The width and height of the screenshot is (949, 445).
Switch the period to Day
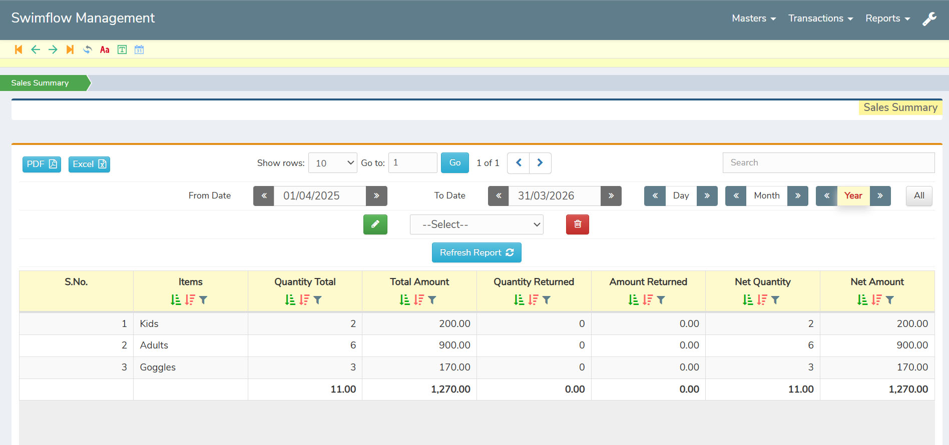pyautogui.click(x=681, y=195)
